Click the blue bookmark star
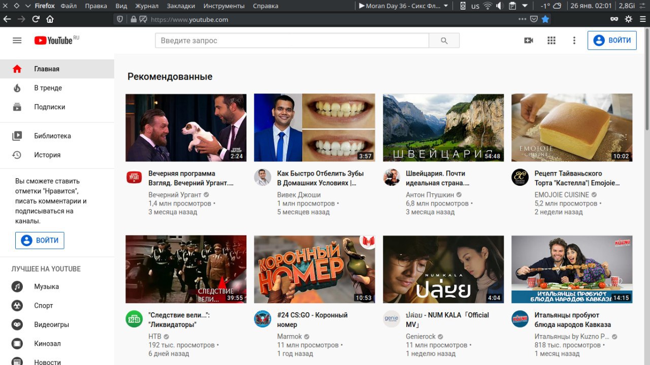 545,19
